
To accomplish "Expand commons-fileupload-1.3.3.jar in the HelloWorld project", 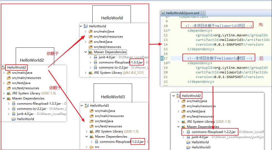I will pyautogui.click(x=90, y=62).
